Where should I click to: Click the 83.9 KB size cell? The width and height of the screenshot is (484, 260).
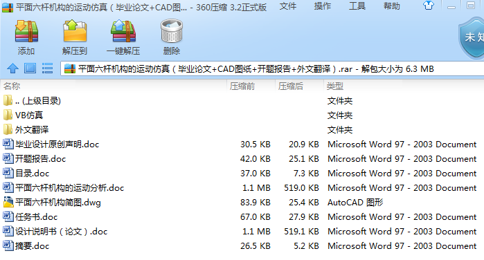256,202
